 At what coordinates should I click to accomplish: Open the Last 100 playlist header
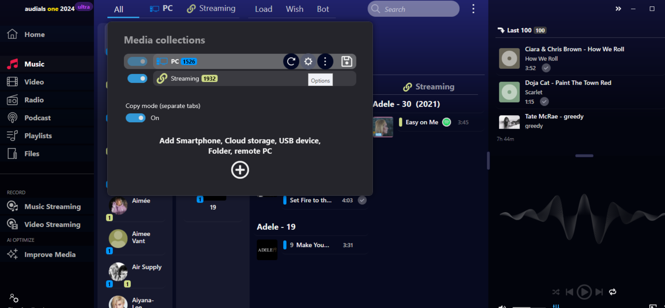[522, 30]
